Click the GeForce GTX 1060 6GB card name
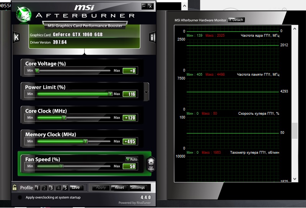This screenshot has width=306, height=208. coord(78,34)
